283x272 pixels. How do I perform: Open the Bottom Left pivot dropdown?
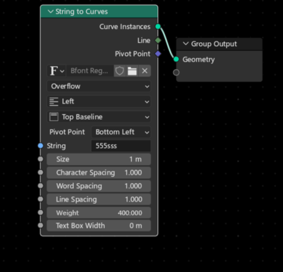(x=121, y=132)
